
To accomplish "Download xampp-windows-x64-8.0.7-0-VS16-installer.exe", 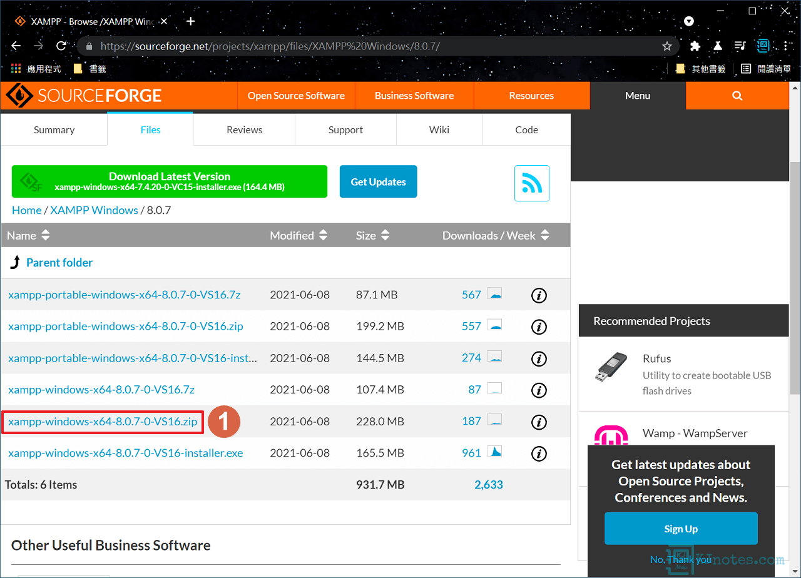I will tap(126, 453).
